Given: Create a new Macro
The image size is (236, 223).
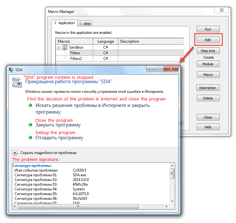Looking at the screenshot, I should coord(208,75).
